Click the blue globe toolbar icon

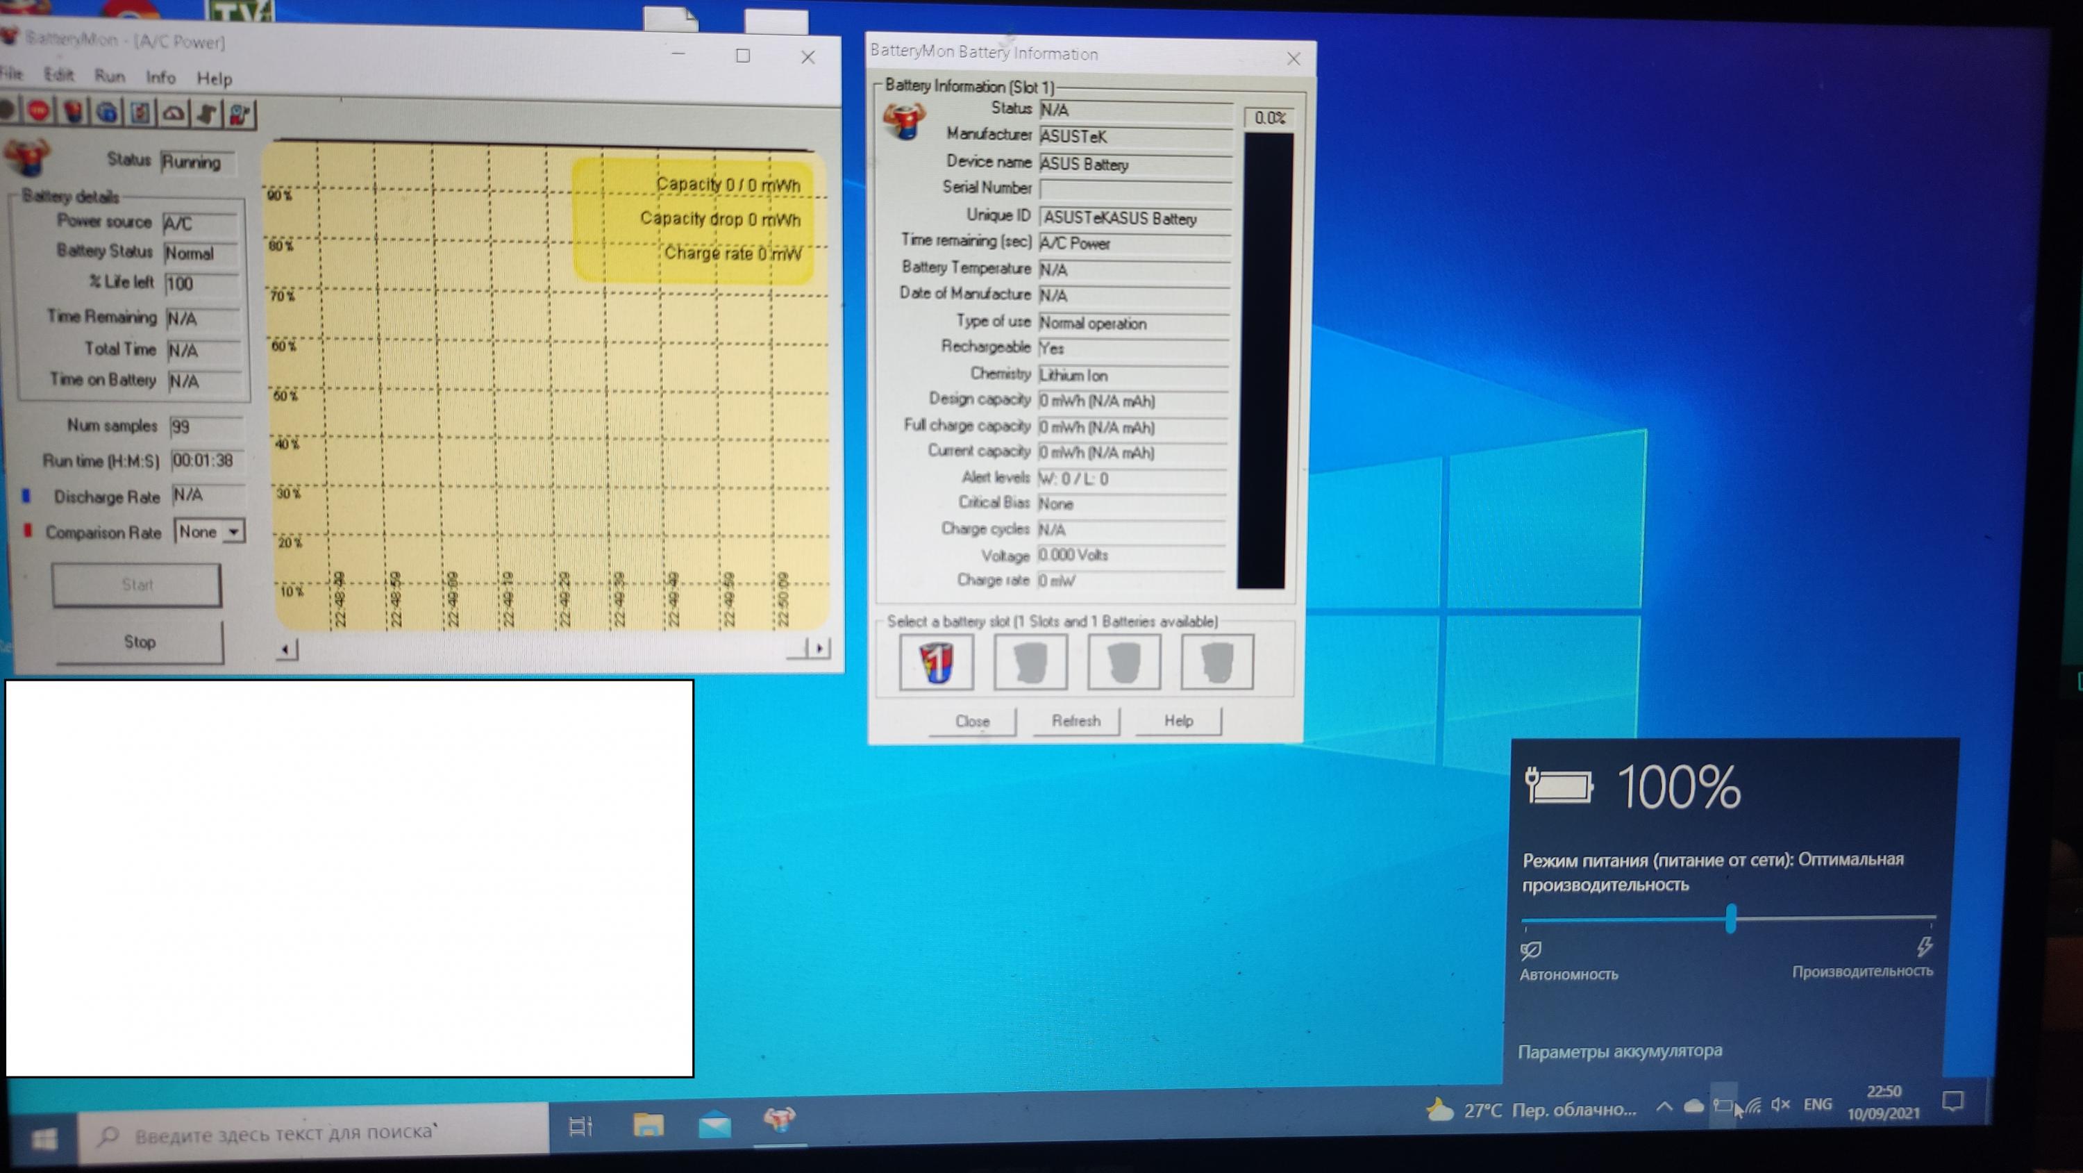click(107, 113)
